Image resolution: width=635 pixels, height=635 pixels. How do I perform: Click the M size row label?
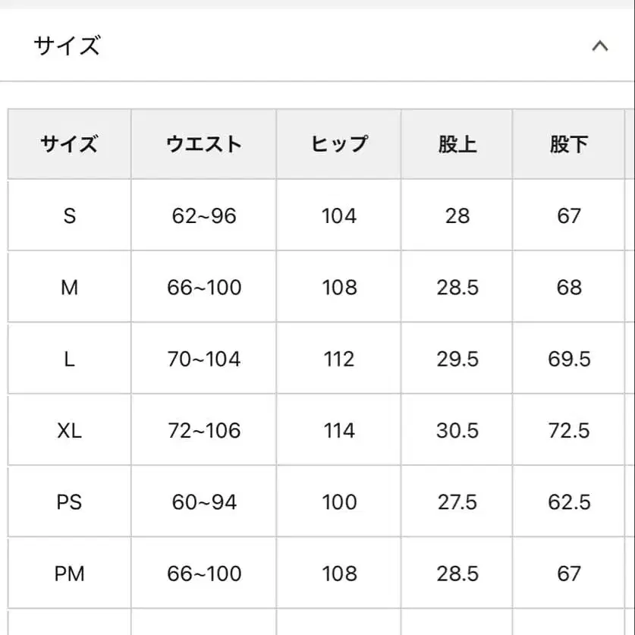(69, 287)
